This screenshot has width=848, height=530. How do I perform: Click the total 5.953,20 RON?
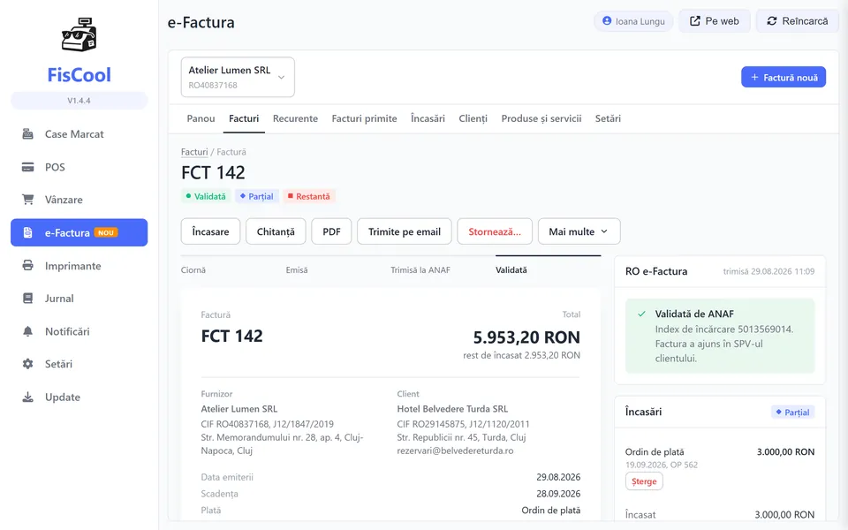pos(526,337)
